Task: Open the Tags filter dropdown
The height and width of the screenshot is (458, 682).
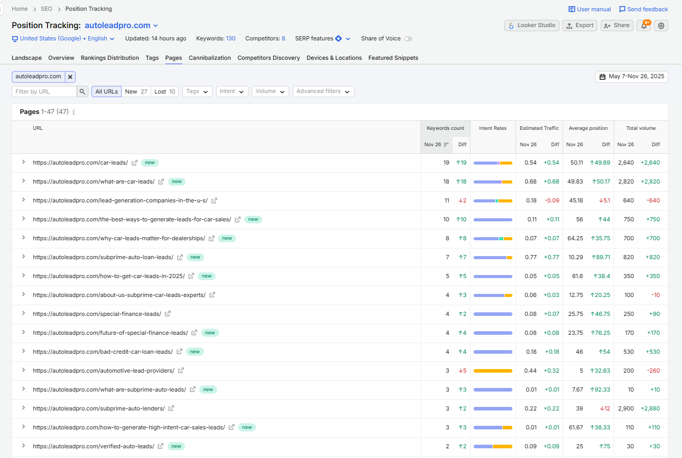Action: click(198, 91)
